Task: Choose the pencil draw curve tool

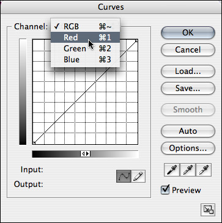Action: point(138,176)
